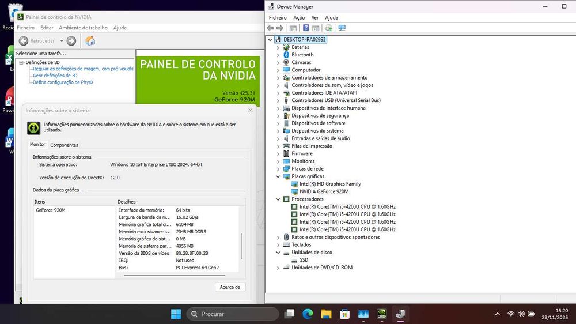This screenshot has width=576, height=324.
Task: Click the NVIDIA Control Panel Home icon
Action: coord(90,41)
